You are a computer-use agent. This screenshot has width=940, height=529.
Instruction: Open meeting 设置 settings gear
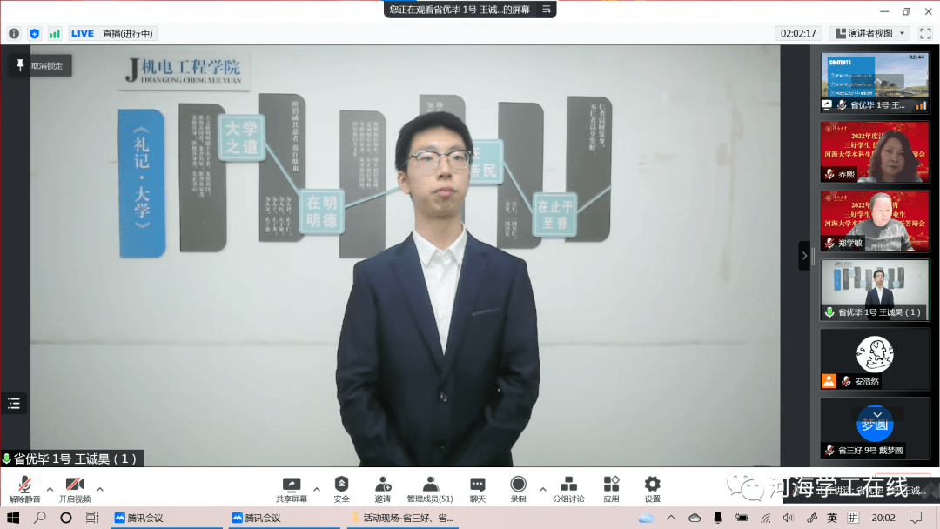click(652, 487)
